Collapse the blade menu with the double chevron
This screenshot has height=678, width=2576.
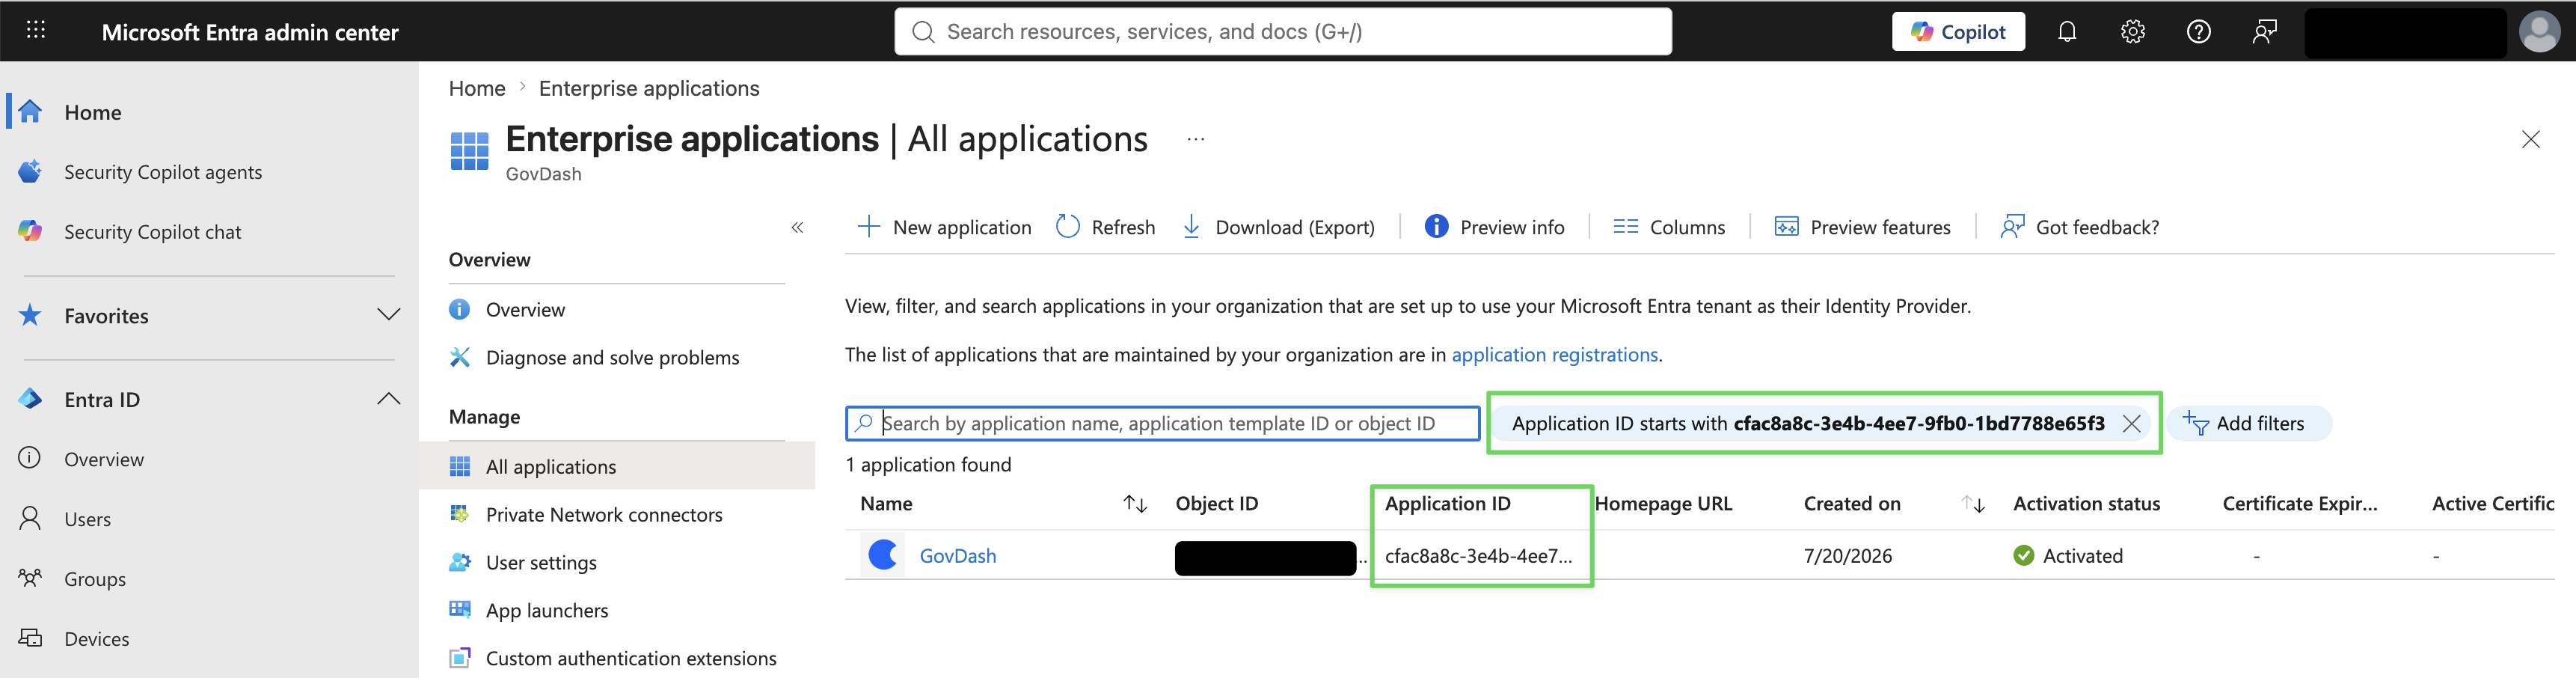point(797,228)
